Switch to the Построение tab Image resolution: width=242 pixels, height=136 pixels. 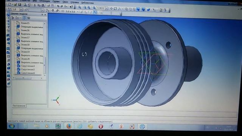(19, 106)
